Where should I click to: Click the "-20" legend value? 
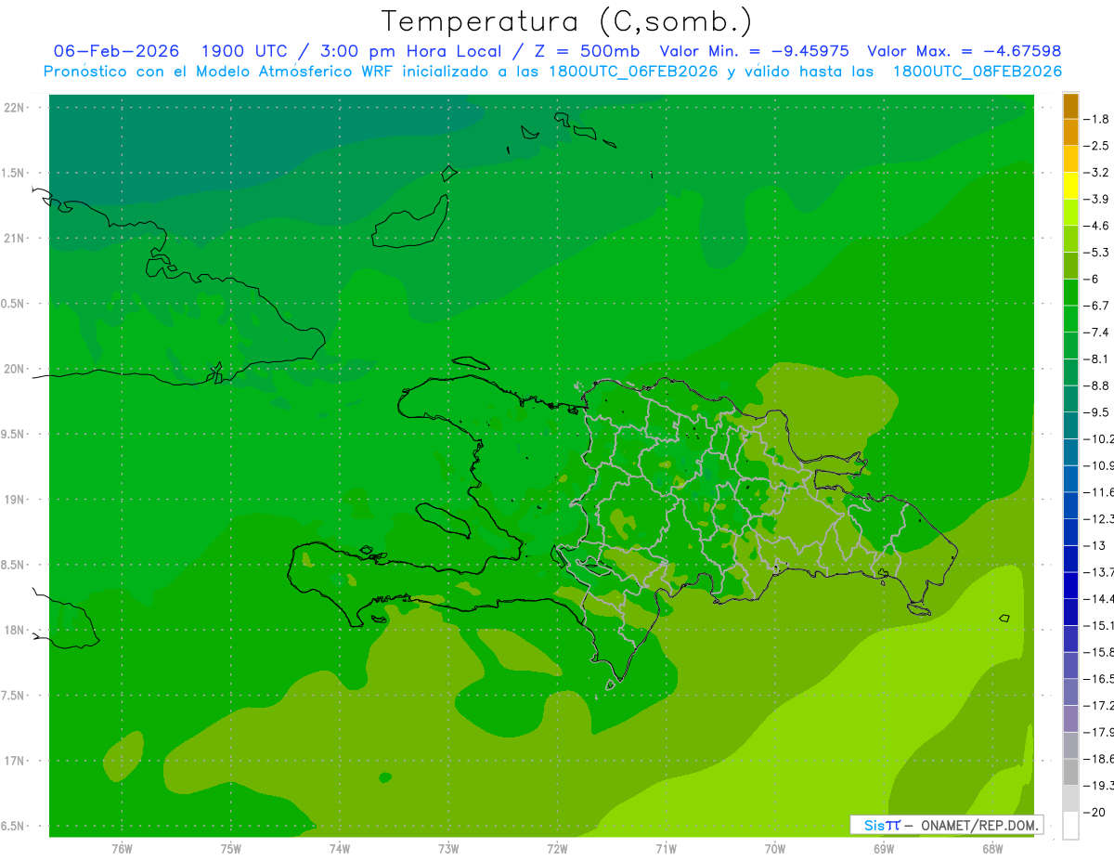(1095, 813)
